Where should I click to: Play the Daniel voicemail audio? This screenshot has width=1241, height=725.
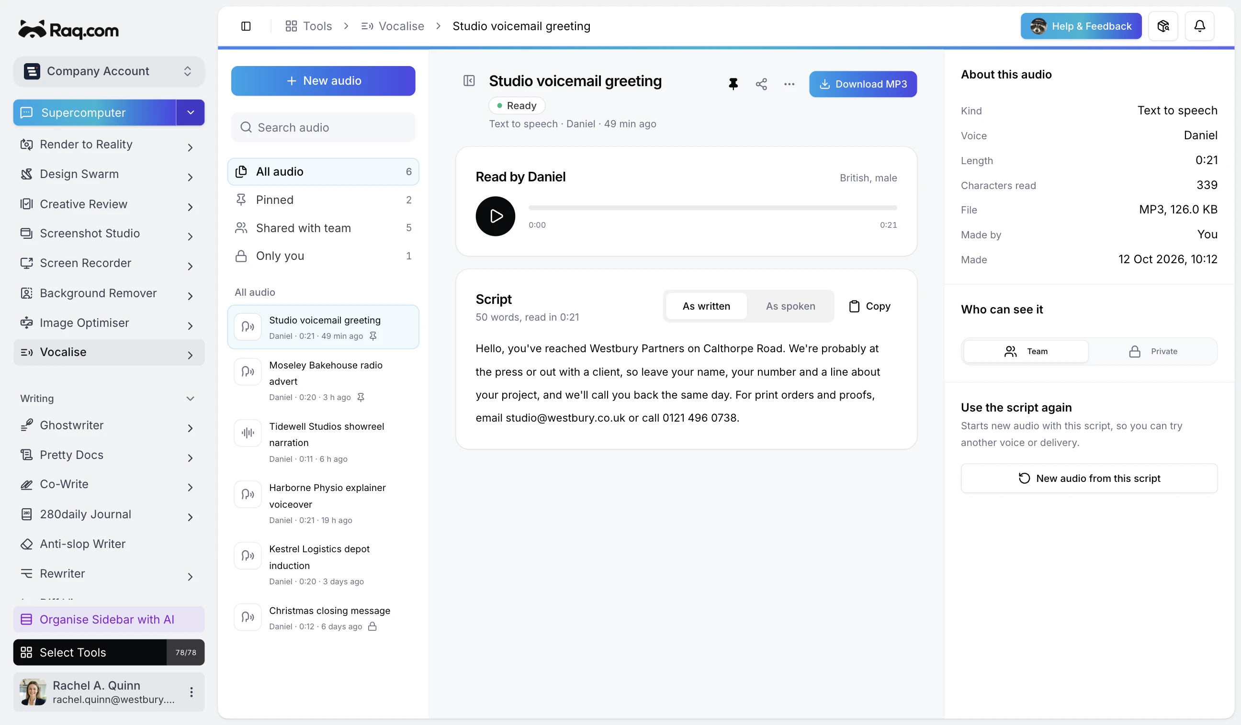[x=495, y=216]
